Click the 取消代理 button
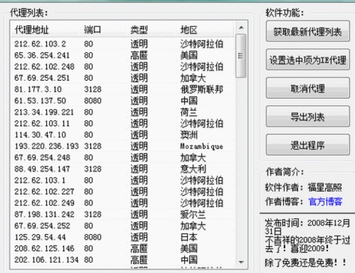Image resolution: width=355 pixels, height=273 pixels. click(308, 89)
